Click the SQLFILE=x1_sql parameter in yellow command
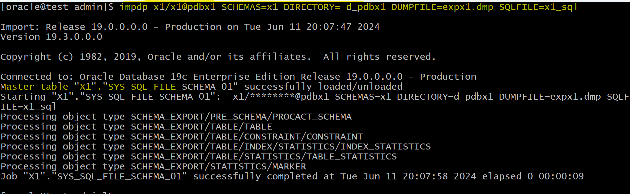The image size is (630, 194). 538,7
